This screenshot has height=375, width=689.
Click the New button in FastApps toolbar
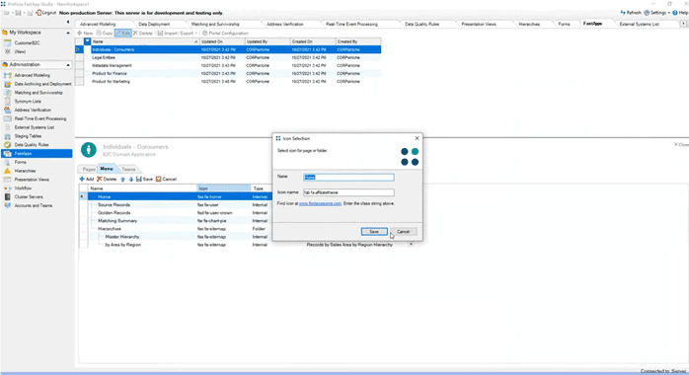coord(85,33)
